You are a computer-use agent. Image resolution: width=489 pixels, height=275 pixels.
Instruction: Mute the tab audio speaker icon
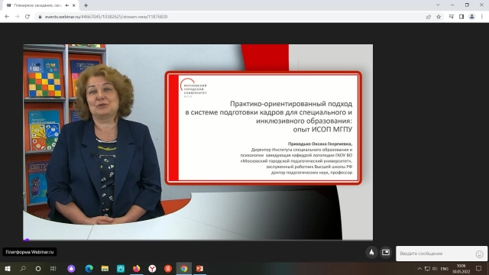click(67, 5)
